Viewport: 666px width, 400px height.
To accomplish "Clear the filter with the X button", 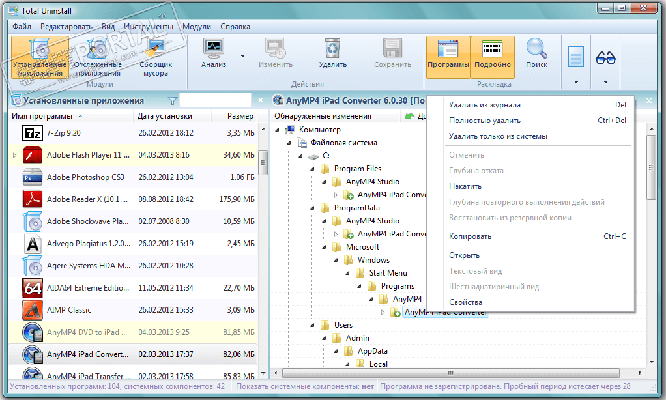I will 261,100.
